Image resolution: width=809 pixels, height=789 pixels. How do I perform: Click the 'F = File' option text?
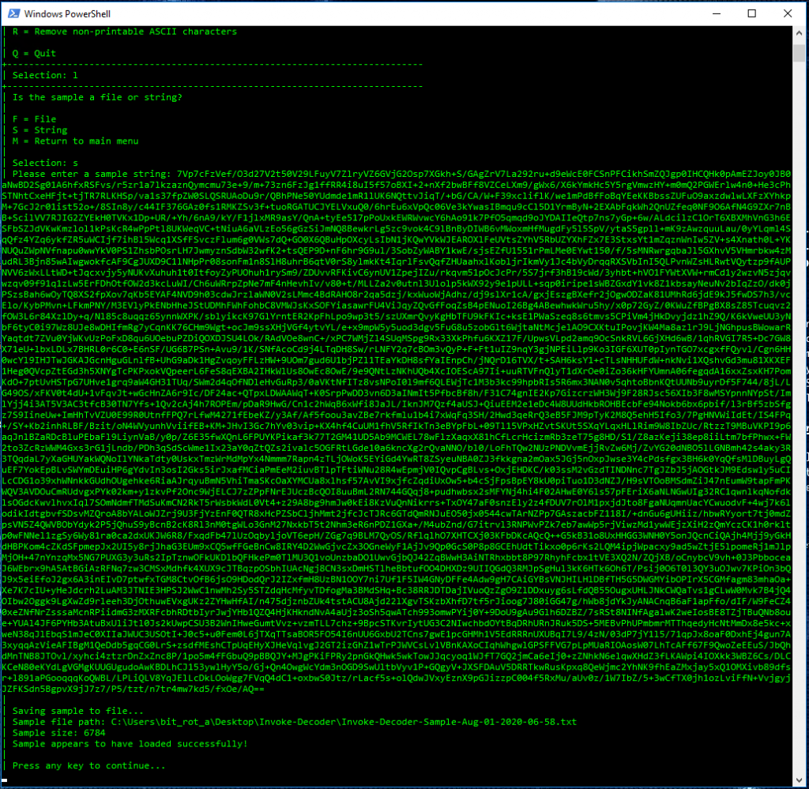tap(36, 119)
